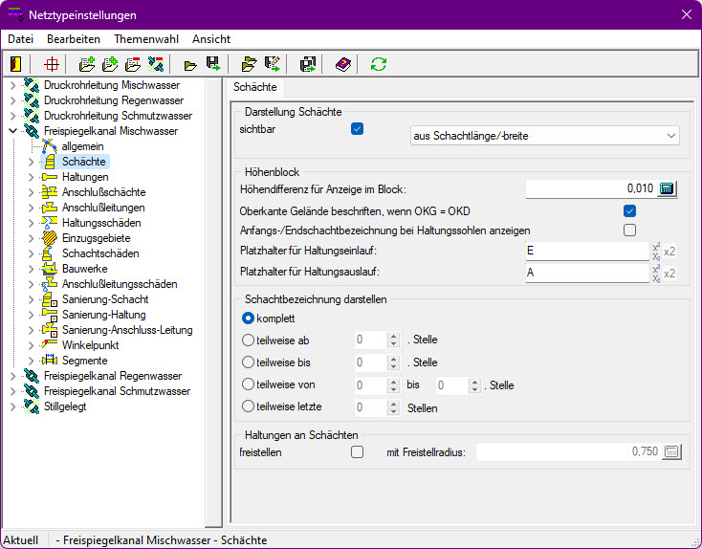This screenshot has height=549, width=702.
Task: Open the purple help book icon
Action: 342,64
